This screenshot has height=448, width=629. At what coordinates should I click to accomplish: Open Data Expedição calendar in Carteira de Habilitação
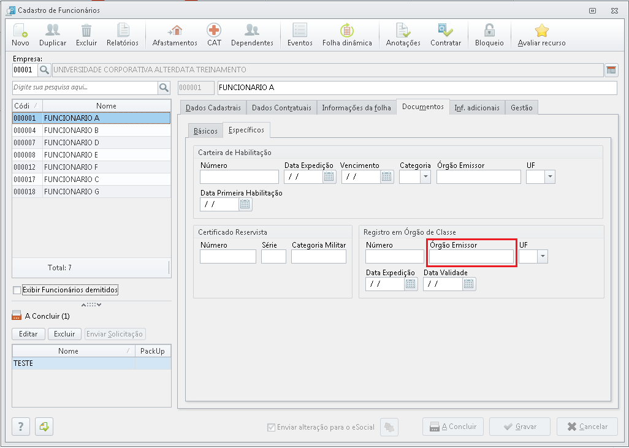(329, 177)
